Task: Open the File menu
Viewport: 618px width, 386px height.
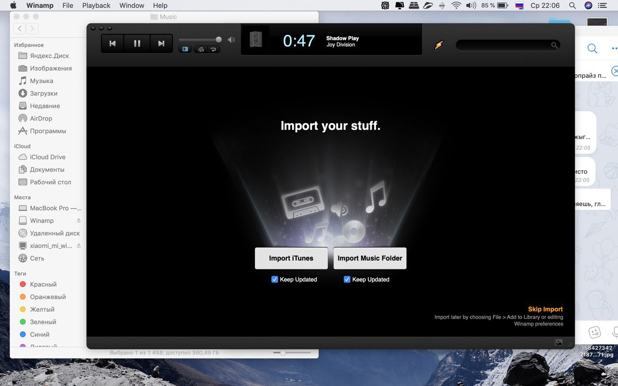Action: click(x=68, y=5)
